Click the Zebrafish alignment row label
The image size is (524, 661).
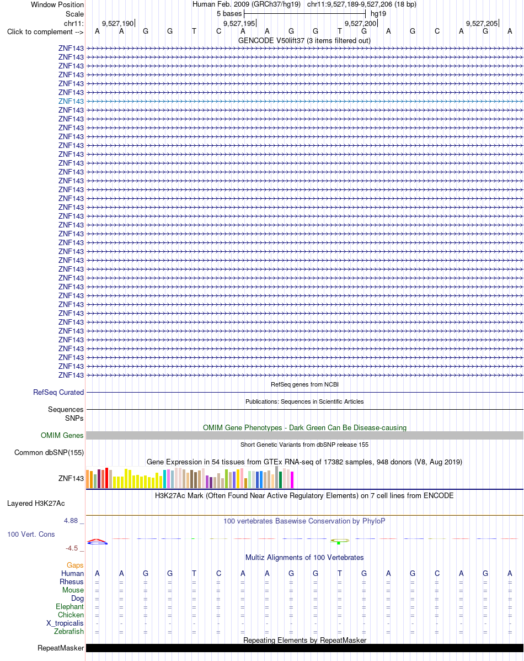pos(68,632)
